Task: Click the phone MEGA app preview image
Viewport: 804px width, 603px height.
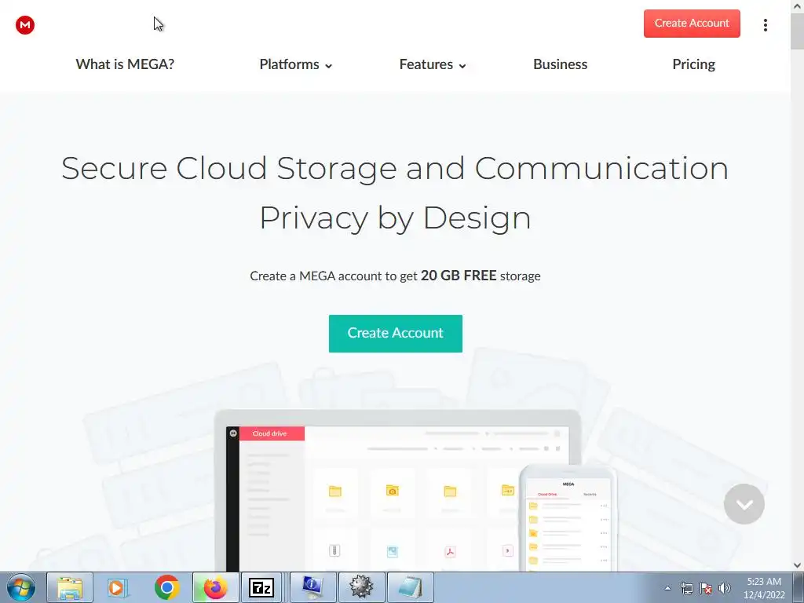Action: coord(568,518)
